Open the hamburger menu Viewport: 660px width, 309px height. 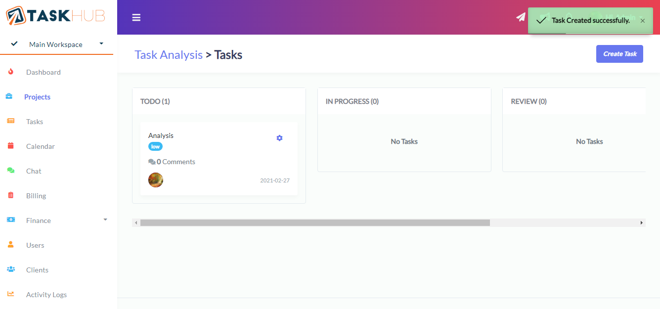pyautogui.click(x=136, y=17)
